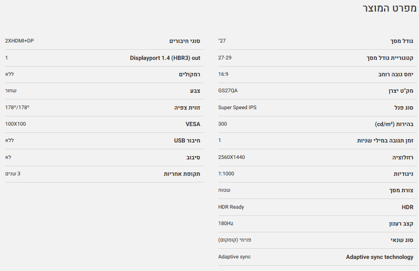Select the 2XHDMI+DP connections value

tap(19, 41)
